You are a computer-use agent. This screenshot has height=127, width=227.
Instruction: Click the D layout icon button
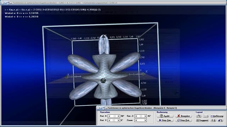point(214,120)
